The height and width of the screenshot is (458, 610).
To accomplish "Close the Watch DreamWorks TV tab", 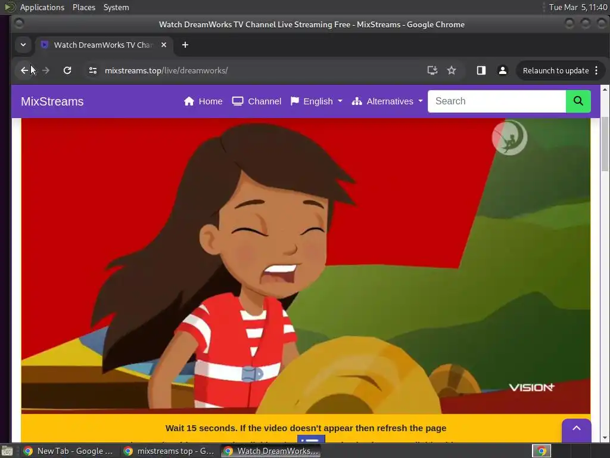I will (x=164, y=45).
